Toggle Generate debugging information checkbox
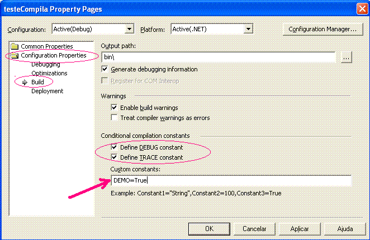Screen dimensions: 370x240 105,69
